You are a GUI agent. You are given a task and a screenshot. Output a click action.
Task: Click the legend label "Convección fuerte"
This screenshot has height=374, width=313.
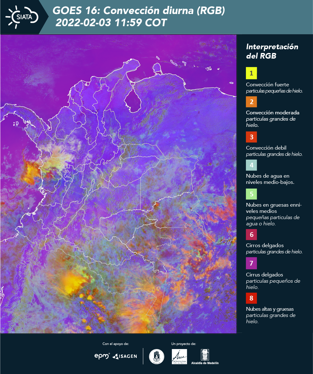[267, 85]
